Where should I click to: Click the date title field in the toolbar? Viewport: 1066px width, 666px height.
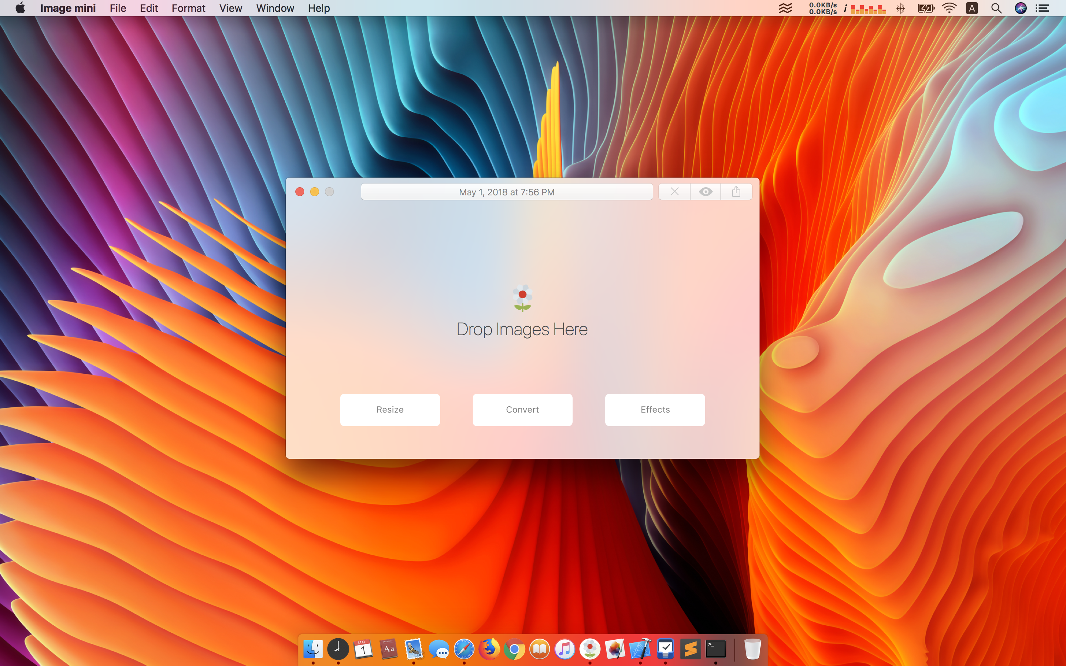coord(507,192)
